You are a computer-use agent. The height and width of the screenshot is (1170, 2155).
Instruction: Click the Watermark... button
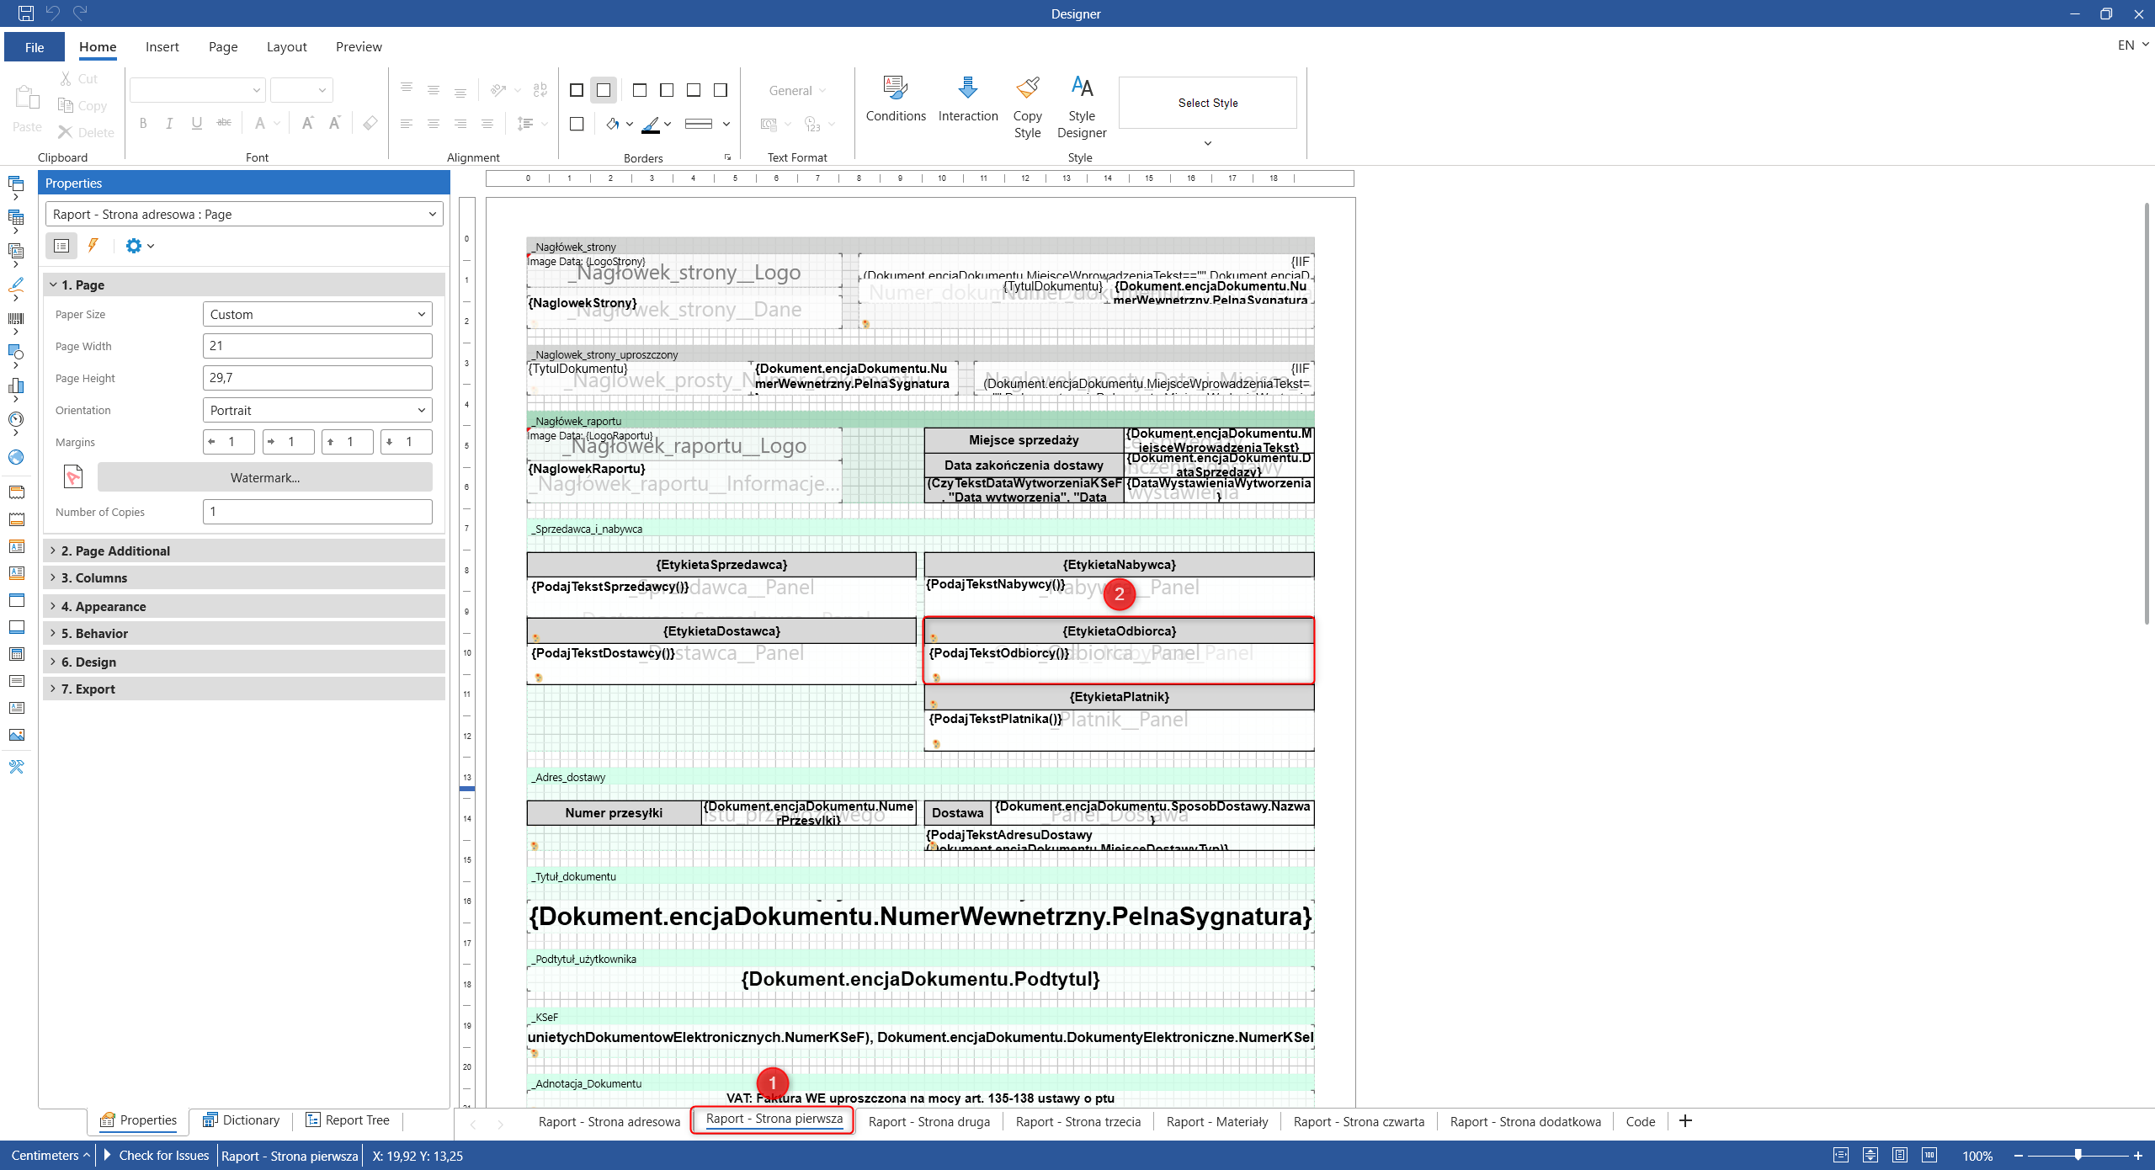point(264,477)
